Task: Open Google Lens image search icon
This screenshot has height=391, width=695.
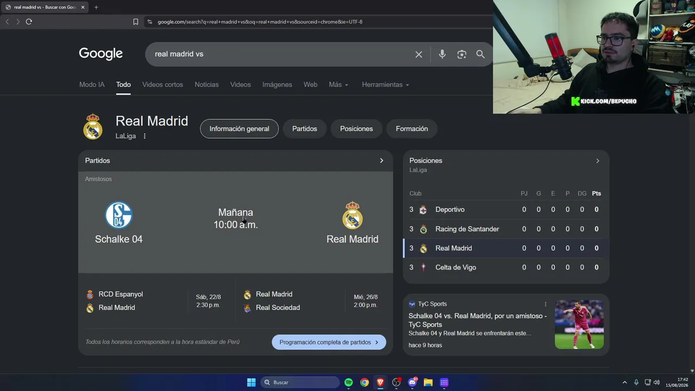Action: click(462, 54)
